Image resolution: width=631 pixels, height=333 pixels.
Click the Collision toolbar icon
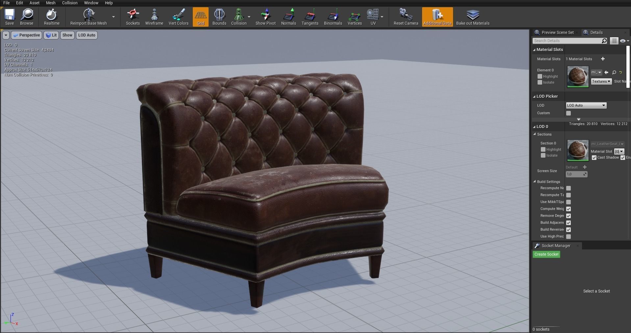tap(239, 17)
